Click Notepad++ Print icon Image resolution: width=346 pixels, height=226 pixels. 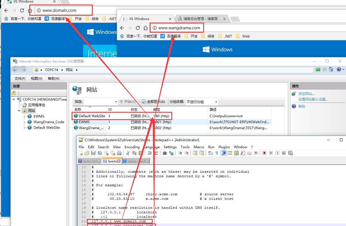[119, 153]
